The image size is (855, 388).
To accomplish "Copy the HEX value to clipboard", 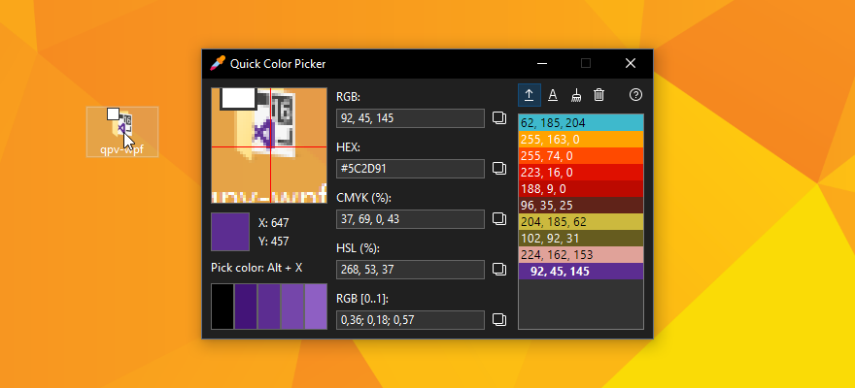I will pyautogui.click(x=499, y=169).
